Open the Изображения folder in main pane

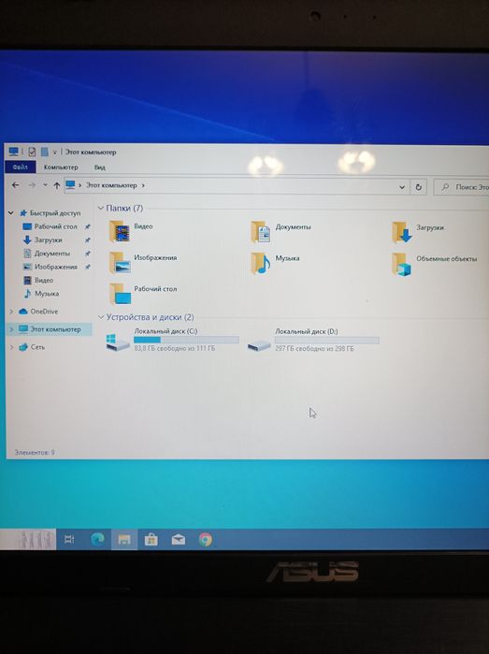tap(142, 262)
